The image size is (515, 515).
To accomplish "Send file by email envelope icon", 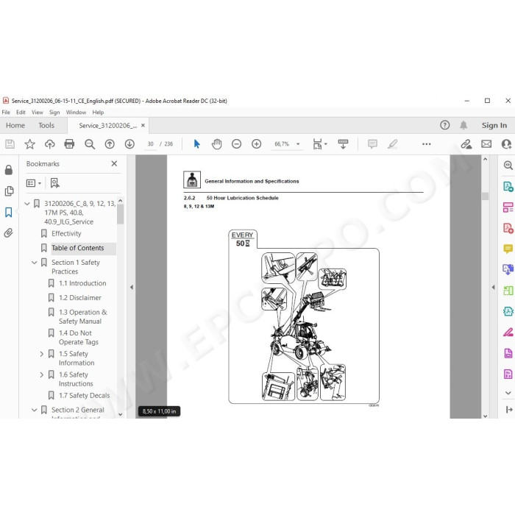I will pyautogui.click(x=486, y=144).
